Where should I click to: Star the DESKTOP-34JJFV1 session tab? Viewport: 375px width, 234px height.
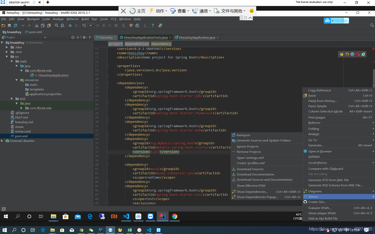(34, 2)
